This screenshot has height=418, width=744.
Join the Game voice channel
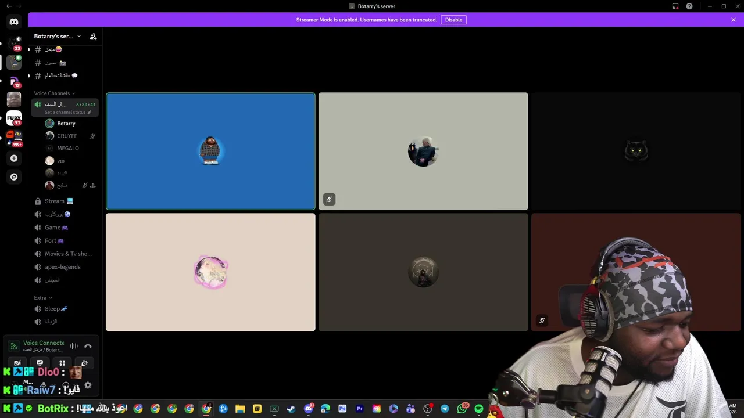coord(65,228)
